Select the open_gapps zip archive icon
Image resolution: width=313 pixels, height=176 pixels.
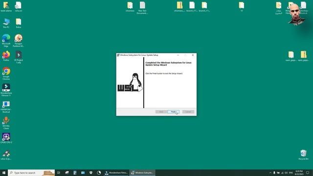(303, 56)
